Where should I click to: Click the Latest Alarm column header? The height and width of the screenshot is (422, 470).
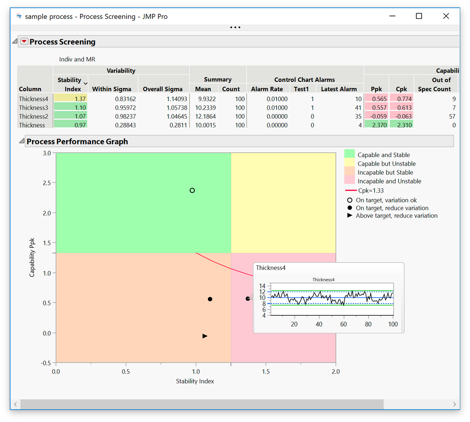click(339, 89)
